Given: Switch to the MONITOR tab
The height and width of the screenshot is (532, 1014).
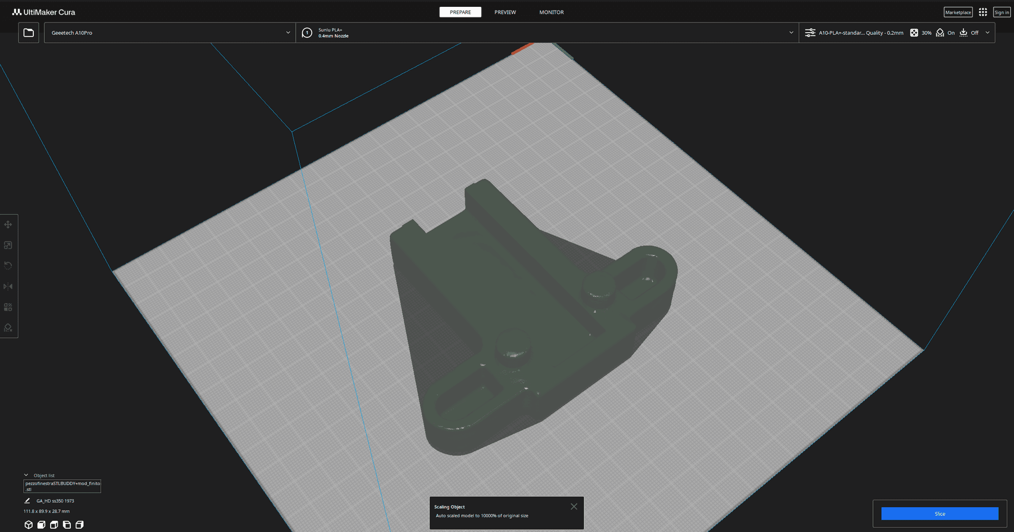Looking at the screenshot, I should click(x=551, y=12).
